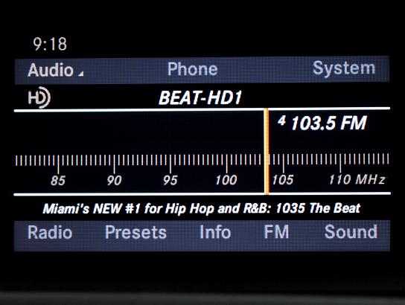Switch to the Phone menu
Viewport: 405px width, 305px height.
(x=192, y=69)
